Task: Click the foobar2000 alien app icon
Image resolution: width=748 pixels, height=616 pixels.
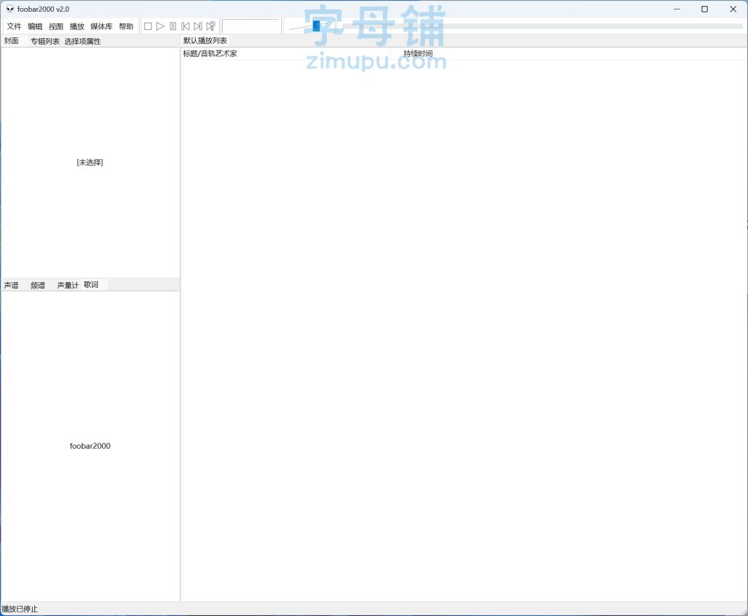Action: (9, 9)
